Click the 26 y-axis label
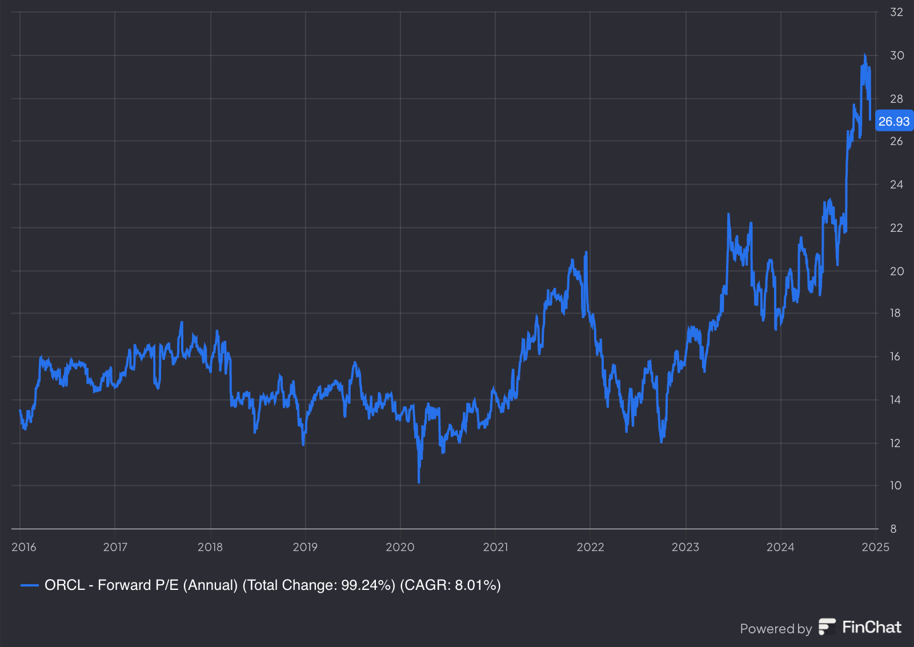Image resolution: width=914 pixels, height=647 pixels. coord(897,141)
